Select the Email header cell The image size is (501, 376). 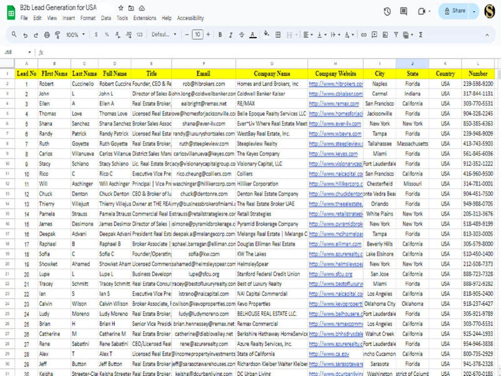click(204, 73)
